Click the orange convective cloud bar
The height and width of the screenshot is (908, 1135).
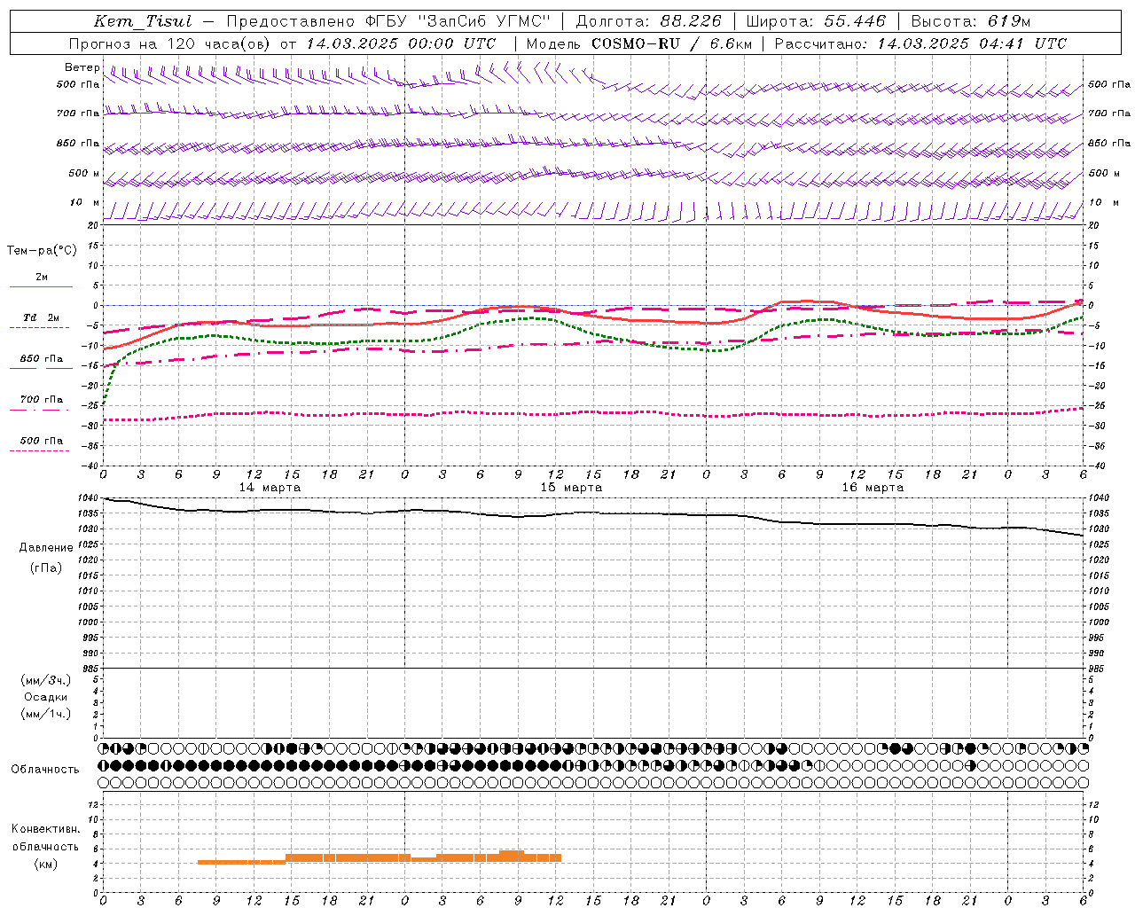click(x=380, y=857)
